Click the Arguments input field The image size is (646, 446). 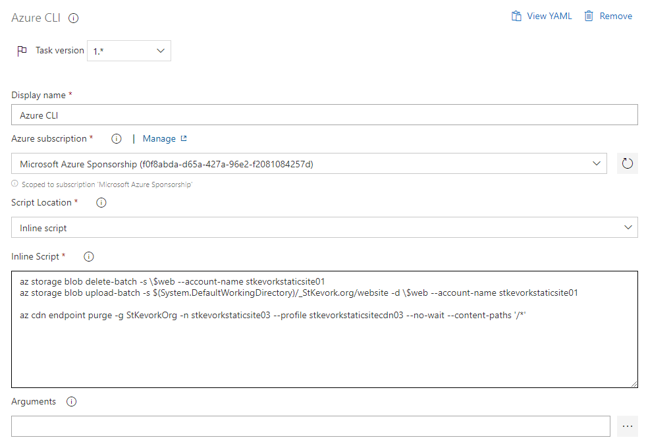click(x=311, y=426)
